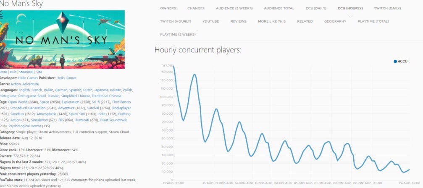The image size is (423, 188).
Task: Select the Audience Total tab
Action: pos(279,8)
